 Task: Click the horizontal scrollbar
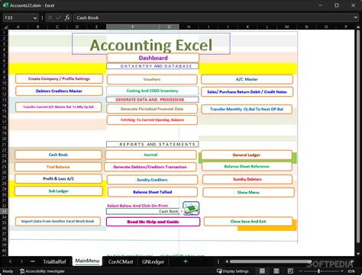pos(271,261)
